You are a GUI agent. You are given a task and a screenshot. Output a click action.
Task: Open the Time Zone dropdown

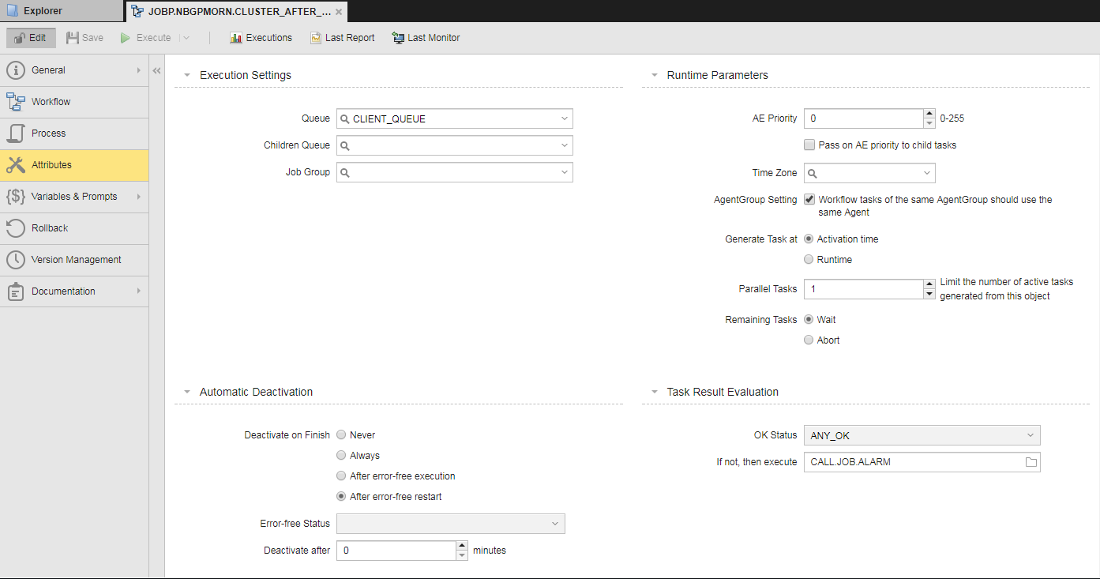pyautogui.click(x=927, y=173)
